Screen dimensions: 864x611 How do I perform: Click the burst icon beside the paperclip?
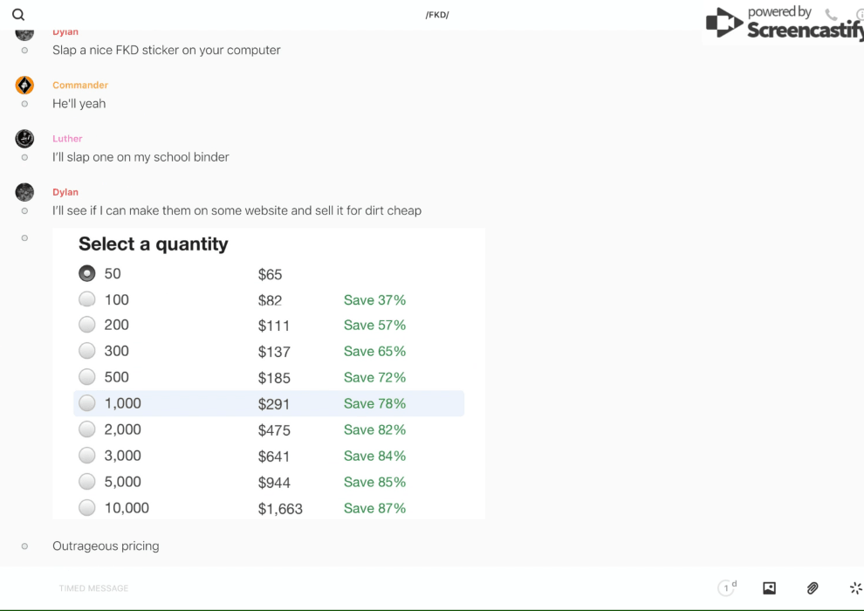tap(855, 588)
